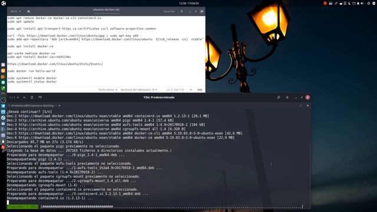This screenshot has height=212, width=377.
Task: Click 'Desempaquetando pigz (2.4-1)' terminal line
Action: (x=38, y=160)
